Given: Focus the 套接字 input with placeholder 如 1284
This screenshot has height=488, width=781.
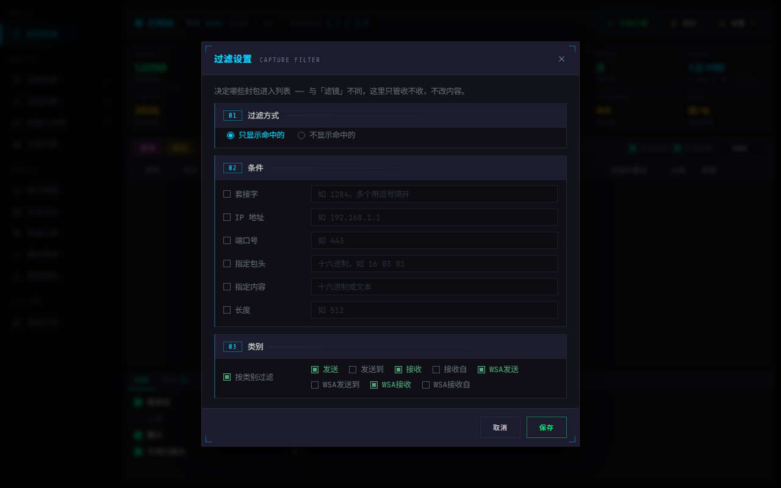Looking at the screenshot, I should pos(434,194).
